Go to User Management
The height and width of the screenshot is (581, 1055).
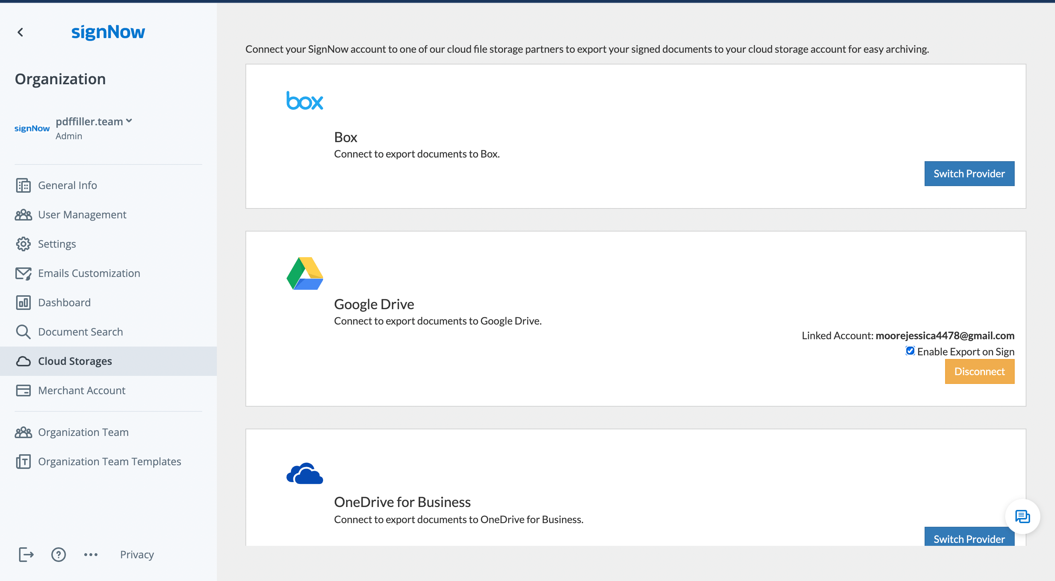coord(82,215)
